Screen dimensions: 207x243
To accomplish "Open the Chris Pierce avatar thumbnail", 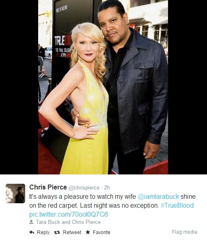I will tap(15, 194).
